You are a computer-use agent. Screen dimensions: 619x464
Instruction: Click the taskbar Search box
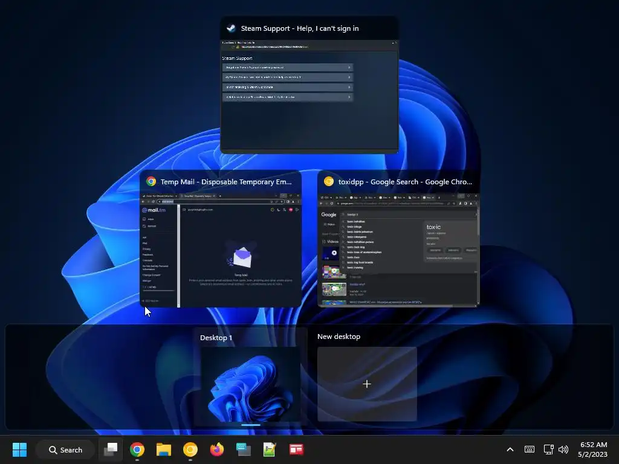coord(65,449)
